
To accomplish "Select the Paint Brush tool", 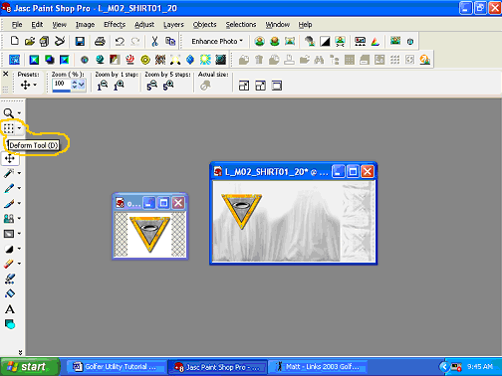I will [9, 203].
